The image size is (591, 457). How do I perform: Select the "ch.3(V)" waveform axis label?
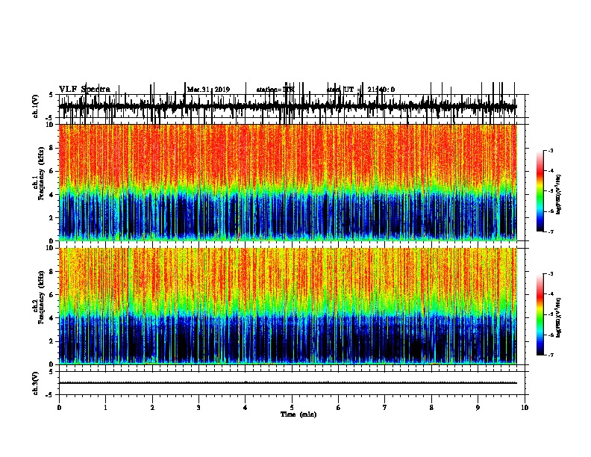[x=36, y=383]
